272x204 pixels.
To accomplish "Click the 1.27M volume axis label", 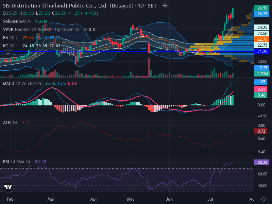I will [262, 74].
